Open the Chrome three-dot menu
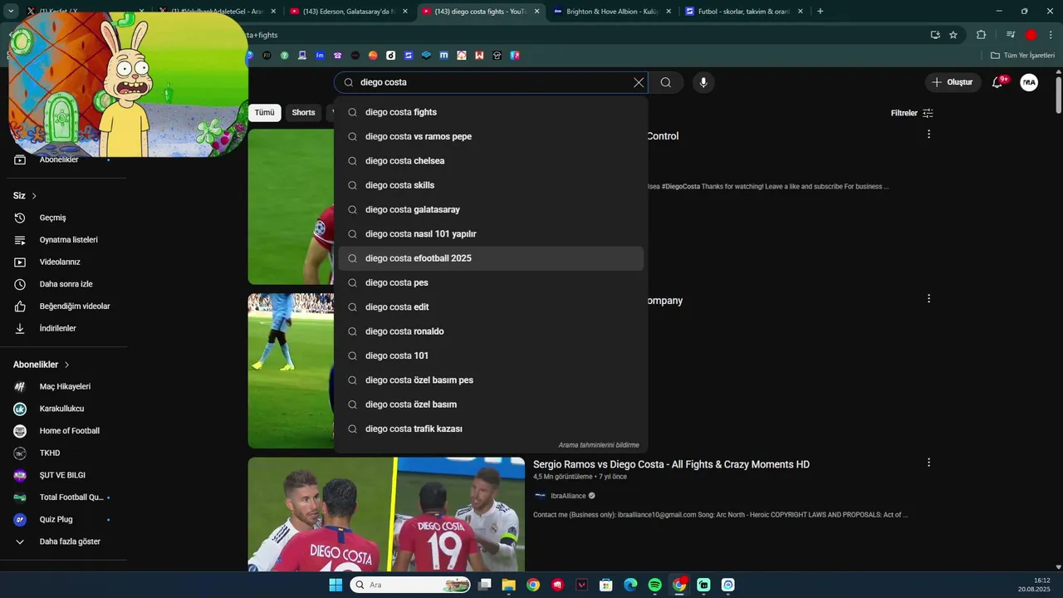The image size is (1063, 598). pyautogui.click(x=1050, y=35)
